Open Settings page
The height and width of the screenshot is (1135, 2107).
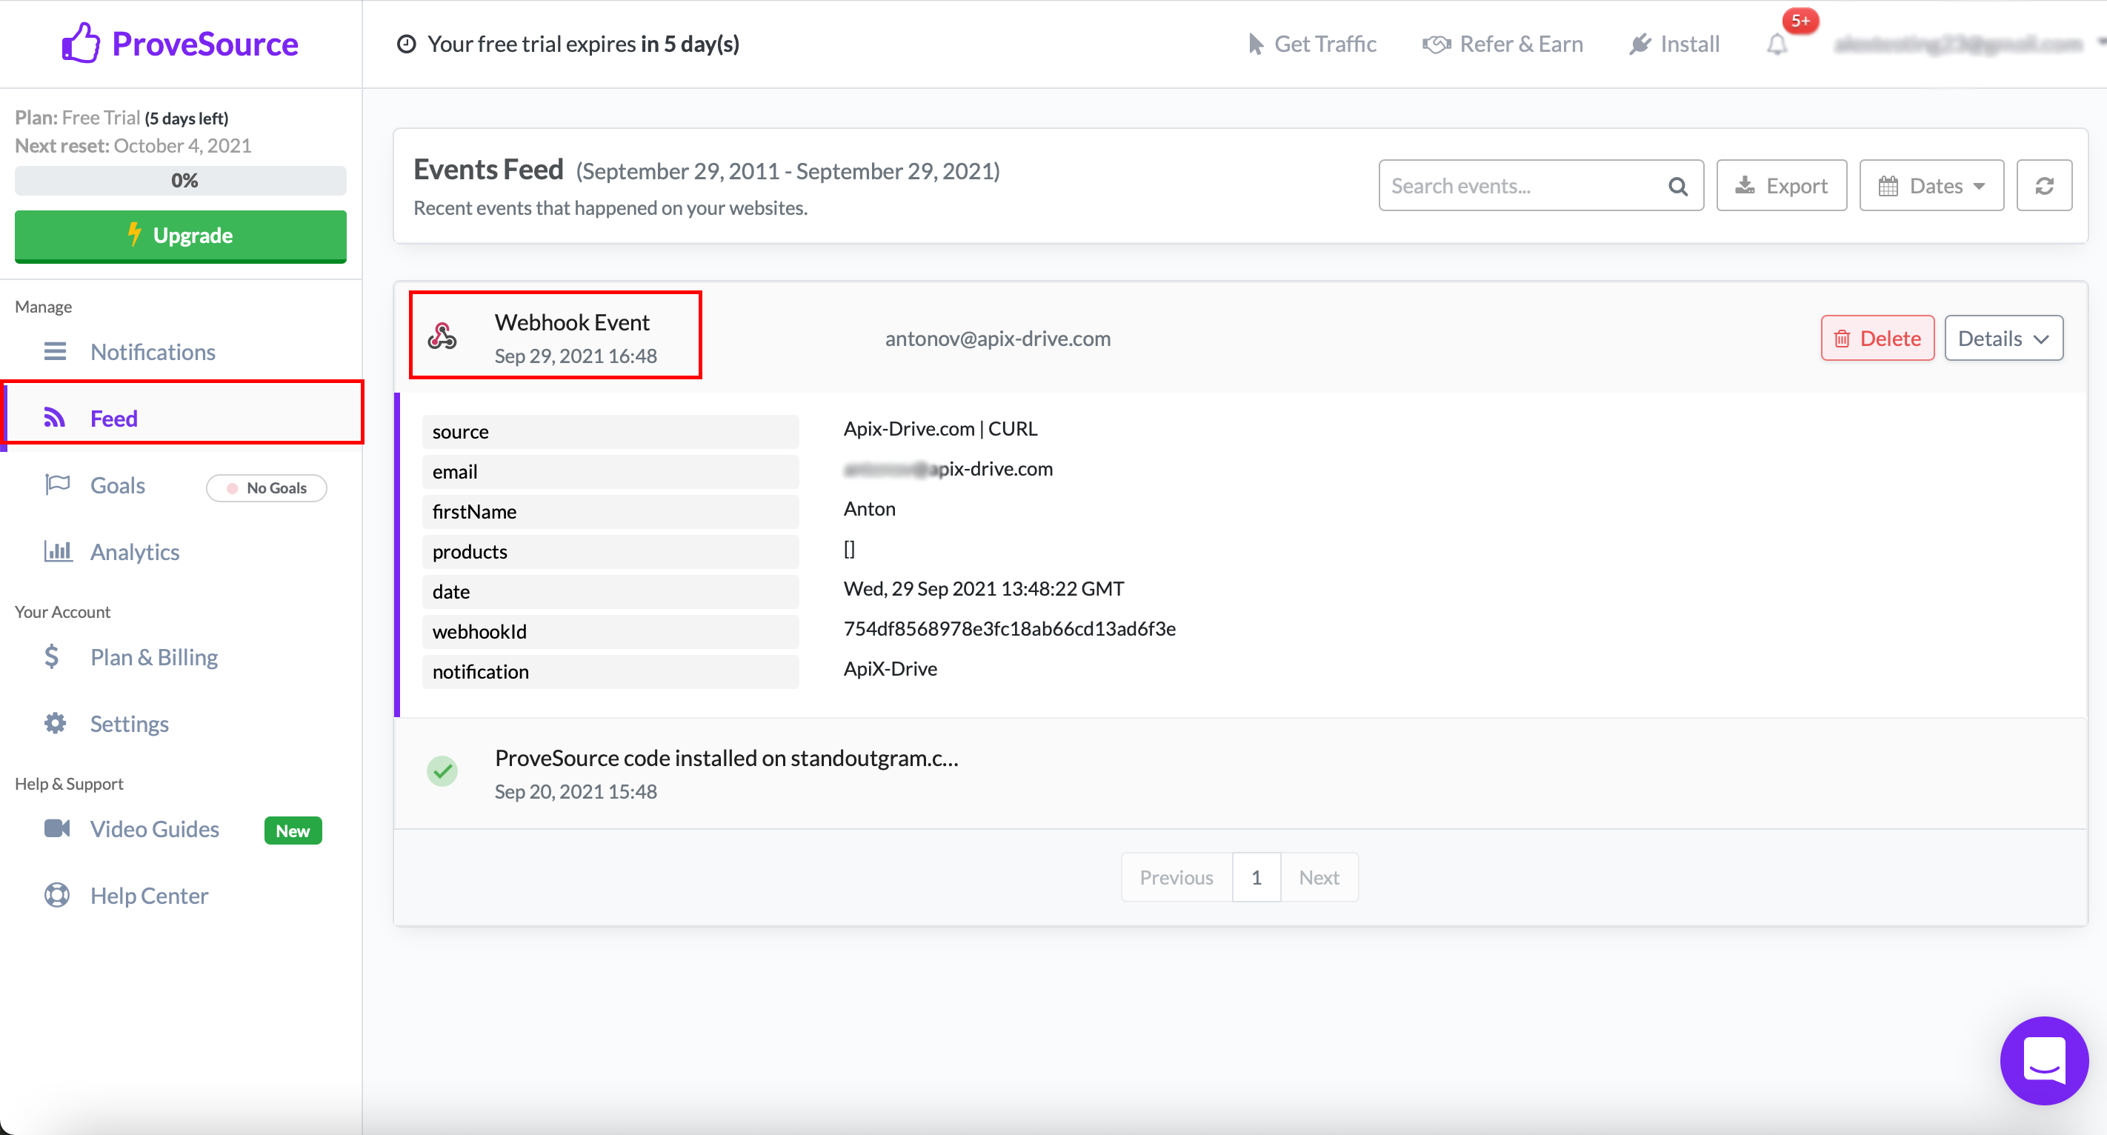tap(129, 724)
